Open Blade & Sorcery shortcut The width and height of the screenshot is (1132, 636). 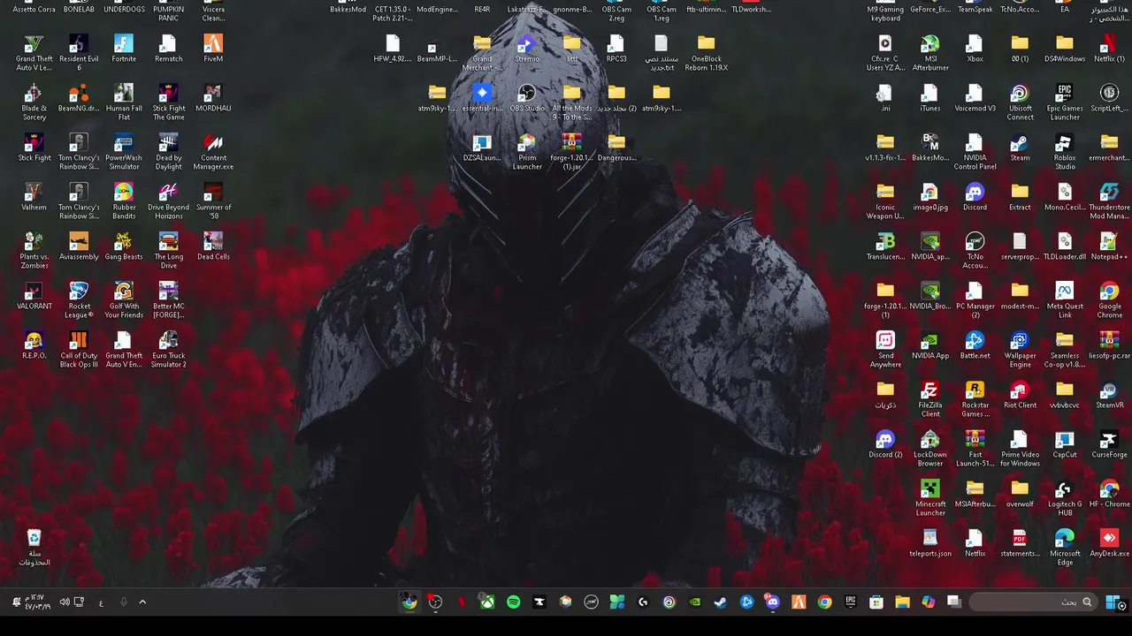[34, 102]
